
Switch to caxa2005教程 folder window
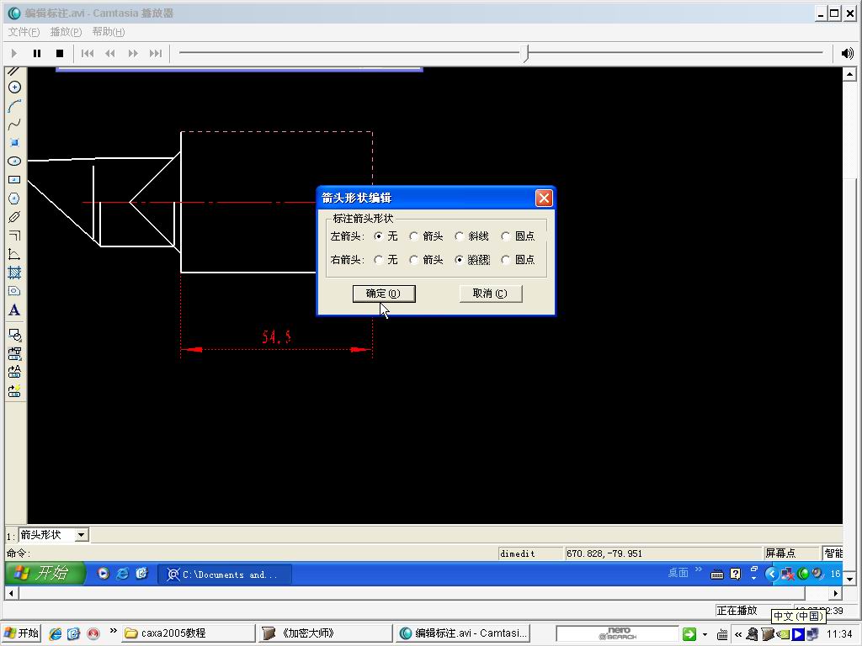pyautogui.click(x=189, y=633)
